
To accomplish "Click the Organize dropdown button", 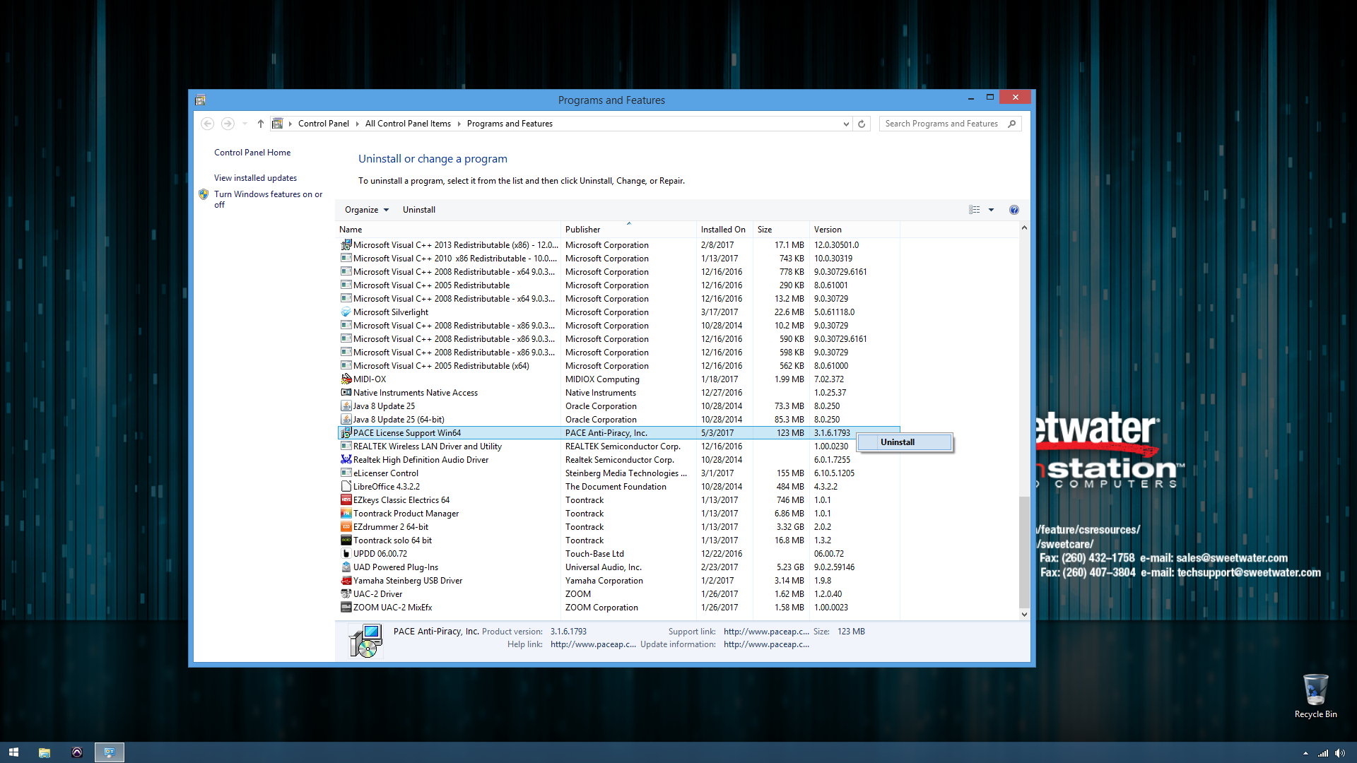I will tap(365, 208).
